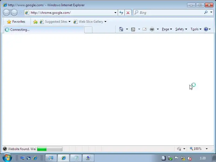Click the Internet Explorer icon in the title bar
216x162 pixels.
coord(5,5)
